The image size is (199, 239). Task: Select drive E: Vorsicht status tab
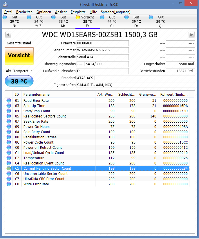(x=88, y=21)
